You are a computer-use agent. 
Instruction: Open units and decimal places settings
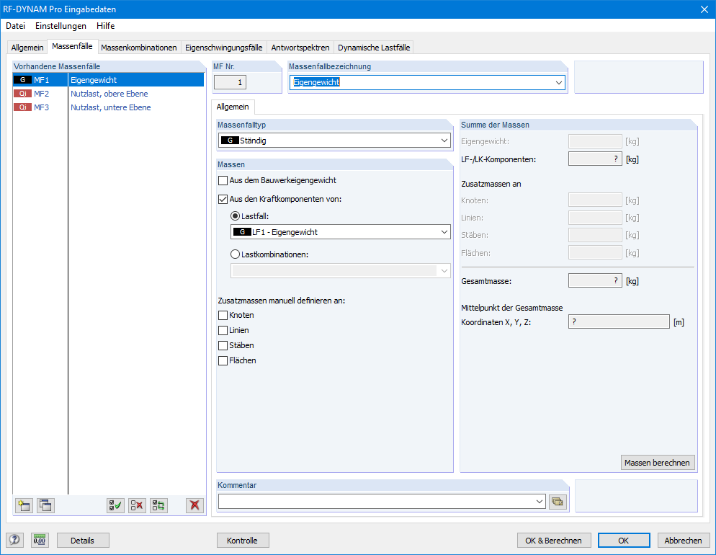pos(40,540)
